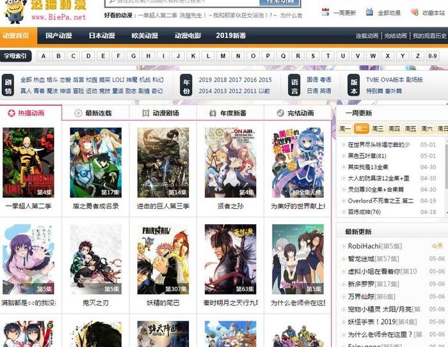
Task: Open 秦时明月之天行九歌 poster thumbnail
Action: 230,259
